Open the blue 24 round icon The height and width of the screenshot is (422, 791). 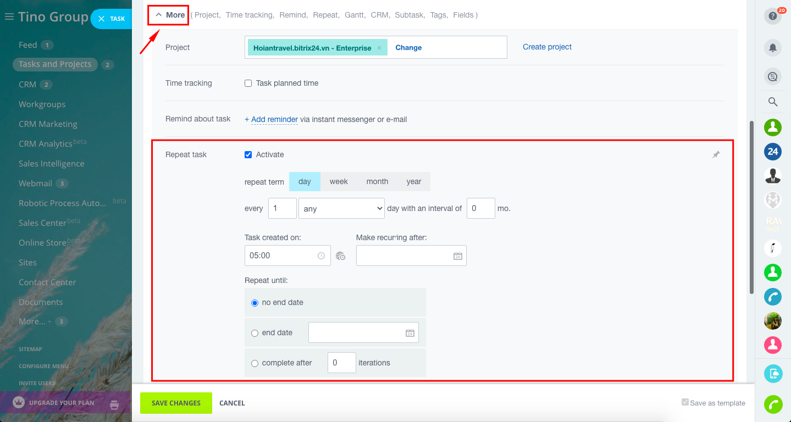point(773,151)
